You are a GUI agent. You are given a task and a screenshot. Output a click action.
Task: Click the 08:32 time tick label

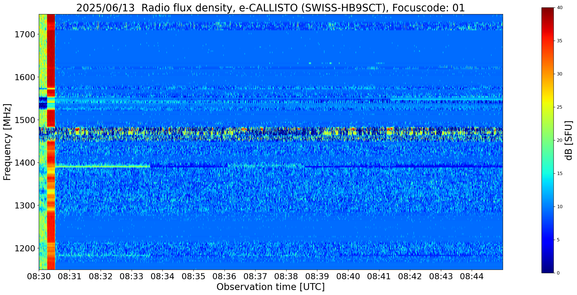pos(101,276)
